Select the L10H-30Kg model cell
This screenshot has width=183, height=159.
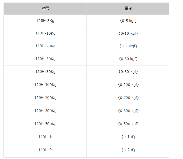(45, 59)
